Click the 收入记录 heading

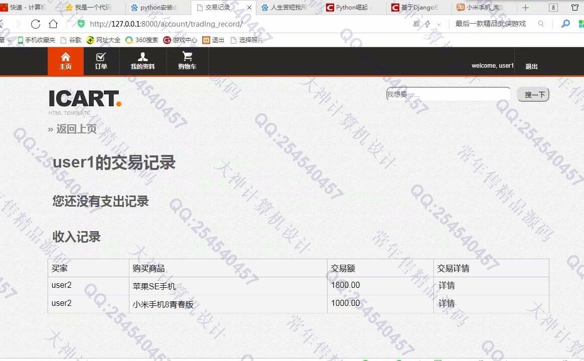click(x=76, y=237)
